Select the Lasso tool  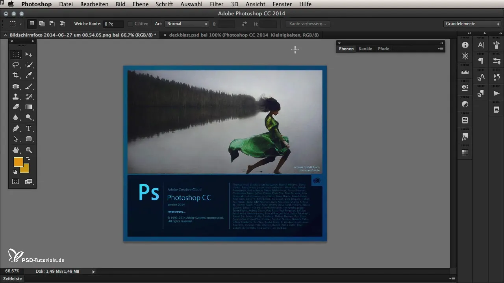(16, 64)
